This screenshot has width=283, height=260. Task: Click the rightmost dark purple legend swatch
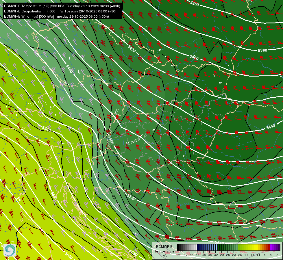[279, 247]
